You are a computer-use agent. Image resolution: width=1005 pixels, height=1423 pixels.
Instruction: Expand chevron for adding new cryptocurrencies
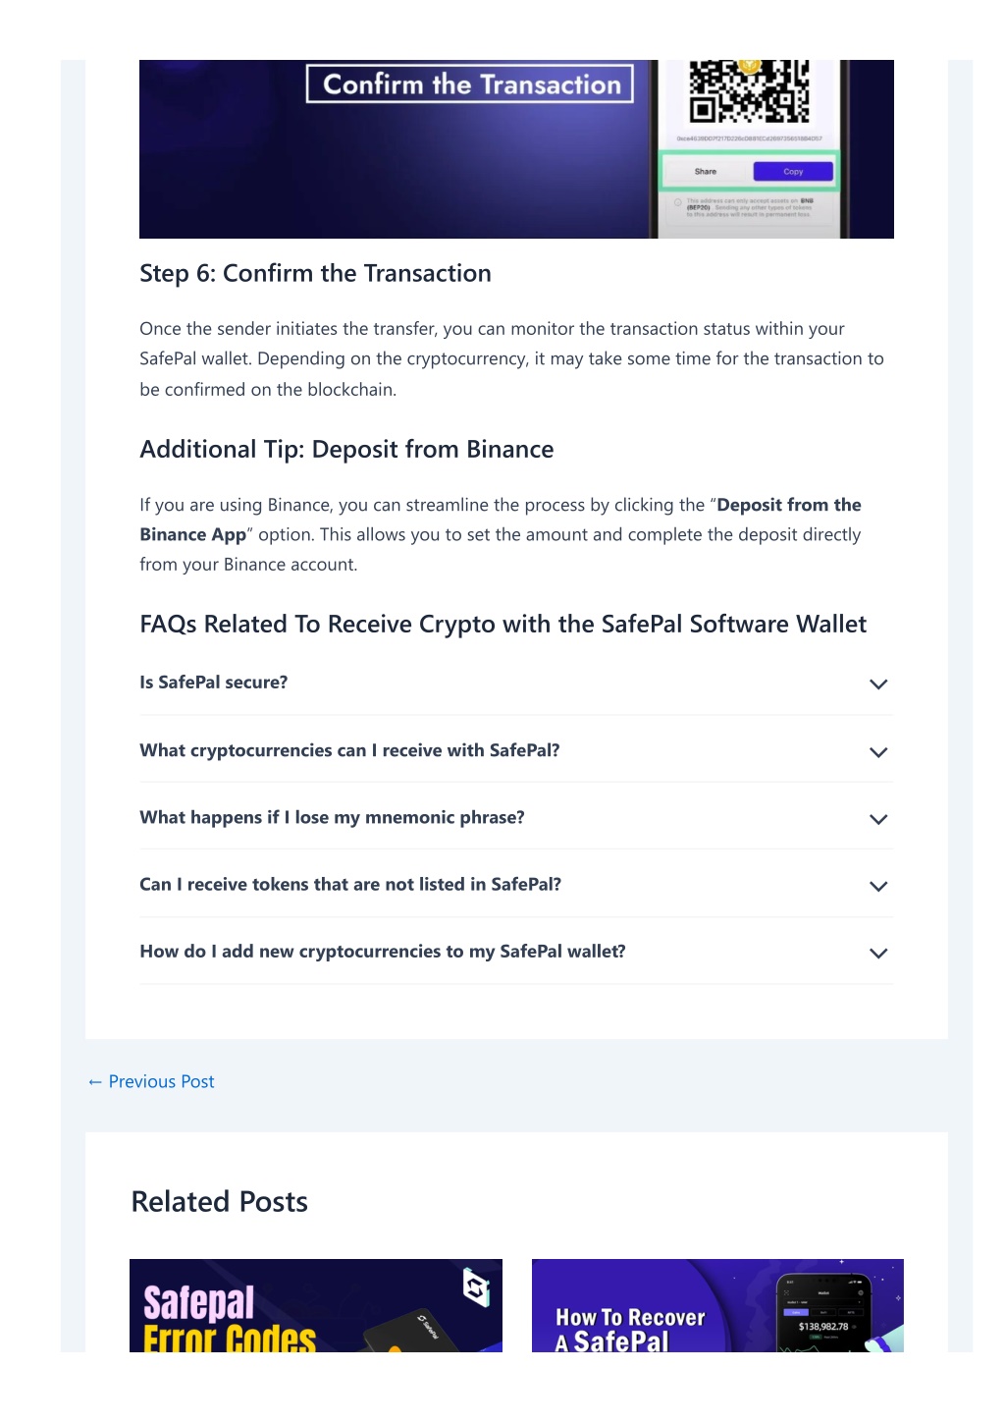[x=878, y=953]
